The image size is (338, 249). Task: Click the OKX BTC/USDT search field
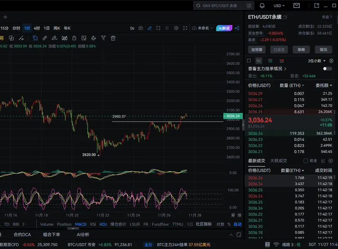[223, 6]
